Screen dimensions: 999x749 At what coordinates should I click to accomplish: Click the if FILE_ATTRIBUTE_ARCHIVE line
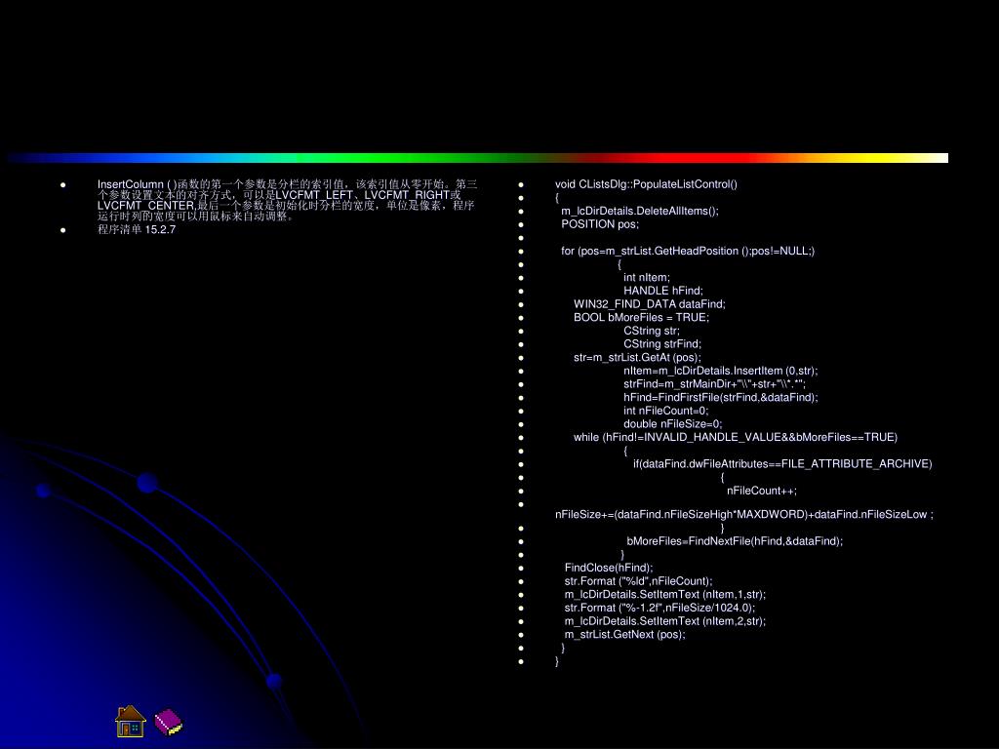tap(782, 463)
